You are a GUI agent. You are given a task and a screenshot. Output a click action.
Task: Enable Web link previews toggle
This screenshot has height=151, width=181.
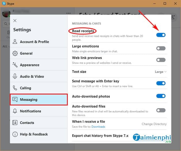(161, 60)
